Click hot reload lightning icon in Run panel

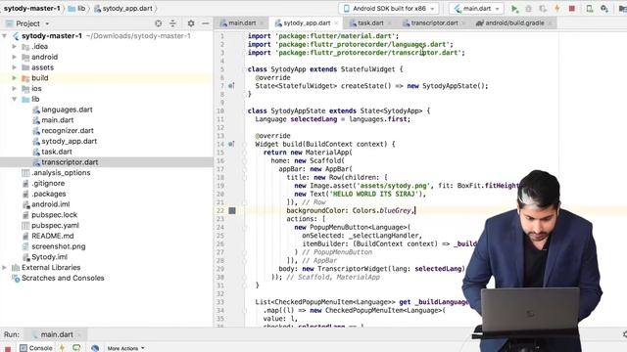pyautogui.click(x=62, y=348)
